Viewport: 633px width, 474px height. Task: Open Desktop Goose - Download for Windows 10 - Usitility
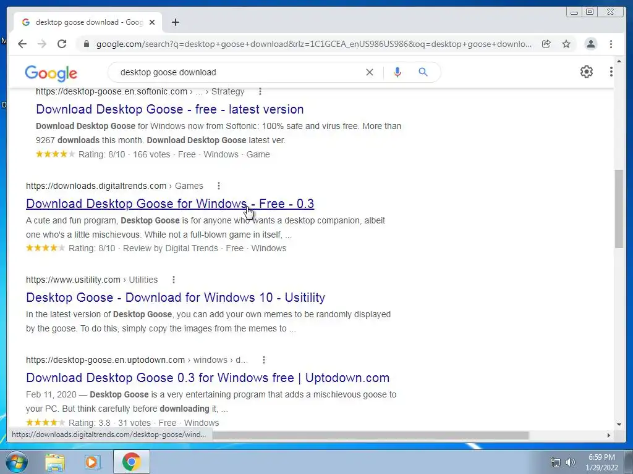(x=175, y=297)
